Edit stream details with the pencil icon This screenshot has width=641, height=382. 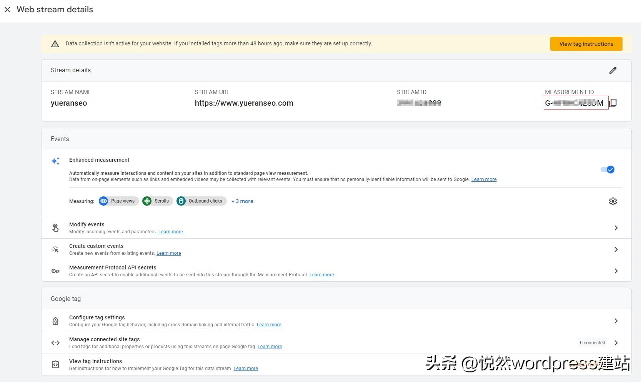click(613, 70)
